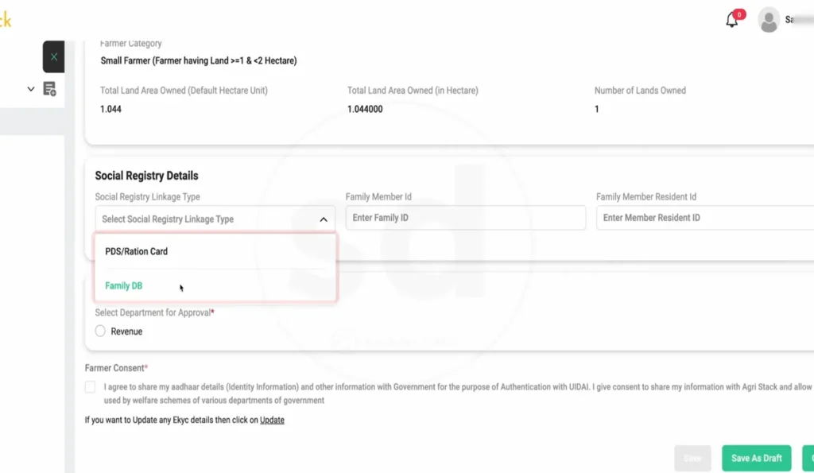The image size is (814, 473).
Task: Click the Number of Lands Owned label
Action: (x=640, y=91)
